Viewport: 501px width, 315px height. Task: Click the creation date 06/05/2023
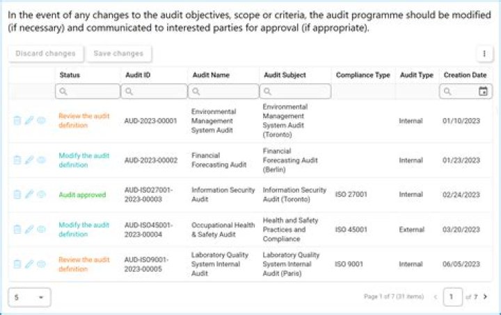tap(461, 264)
